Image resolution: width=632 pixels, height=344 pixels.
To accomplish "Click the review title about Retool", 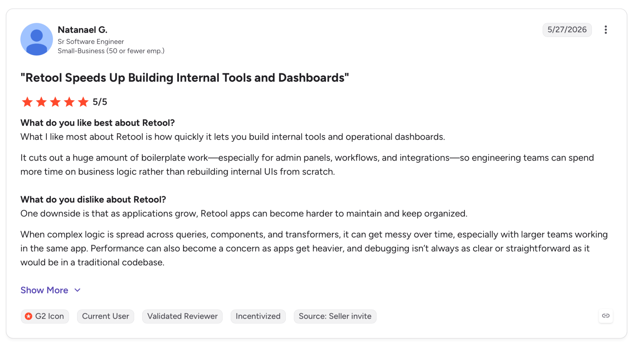I will tap(185, 78).
